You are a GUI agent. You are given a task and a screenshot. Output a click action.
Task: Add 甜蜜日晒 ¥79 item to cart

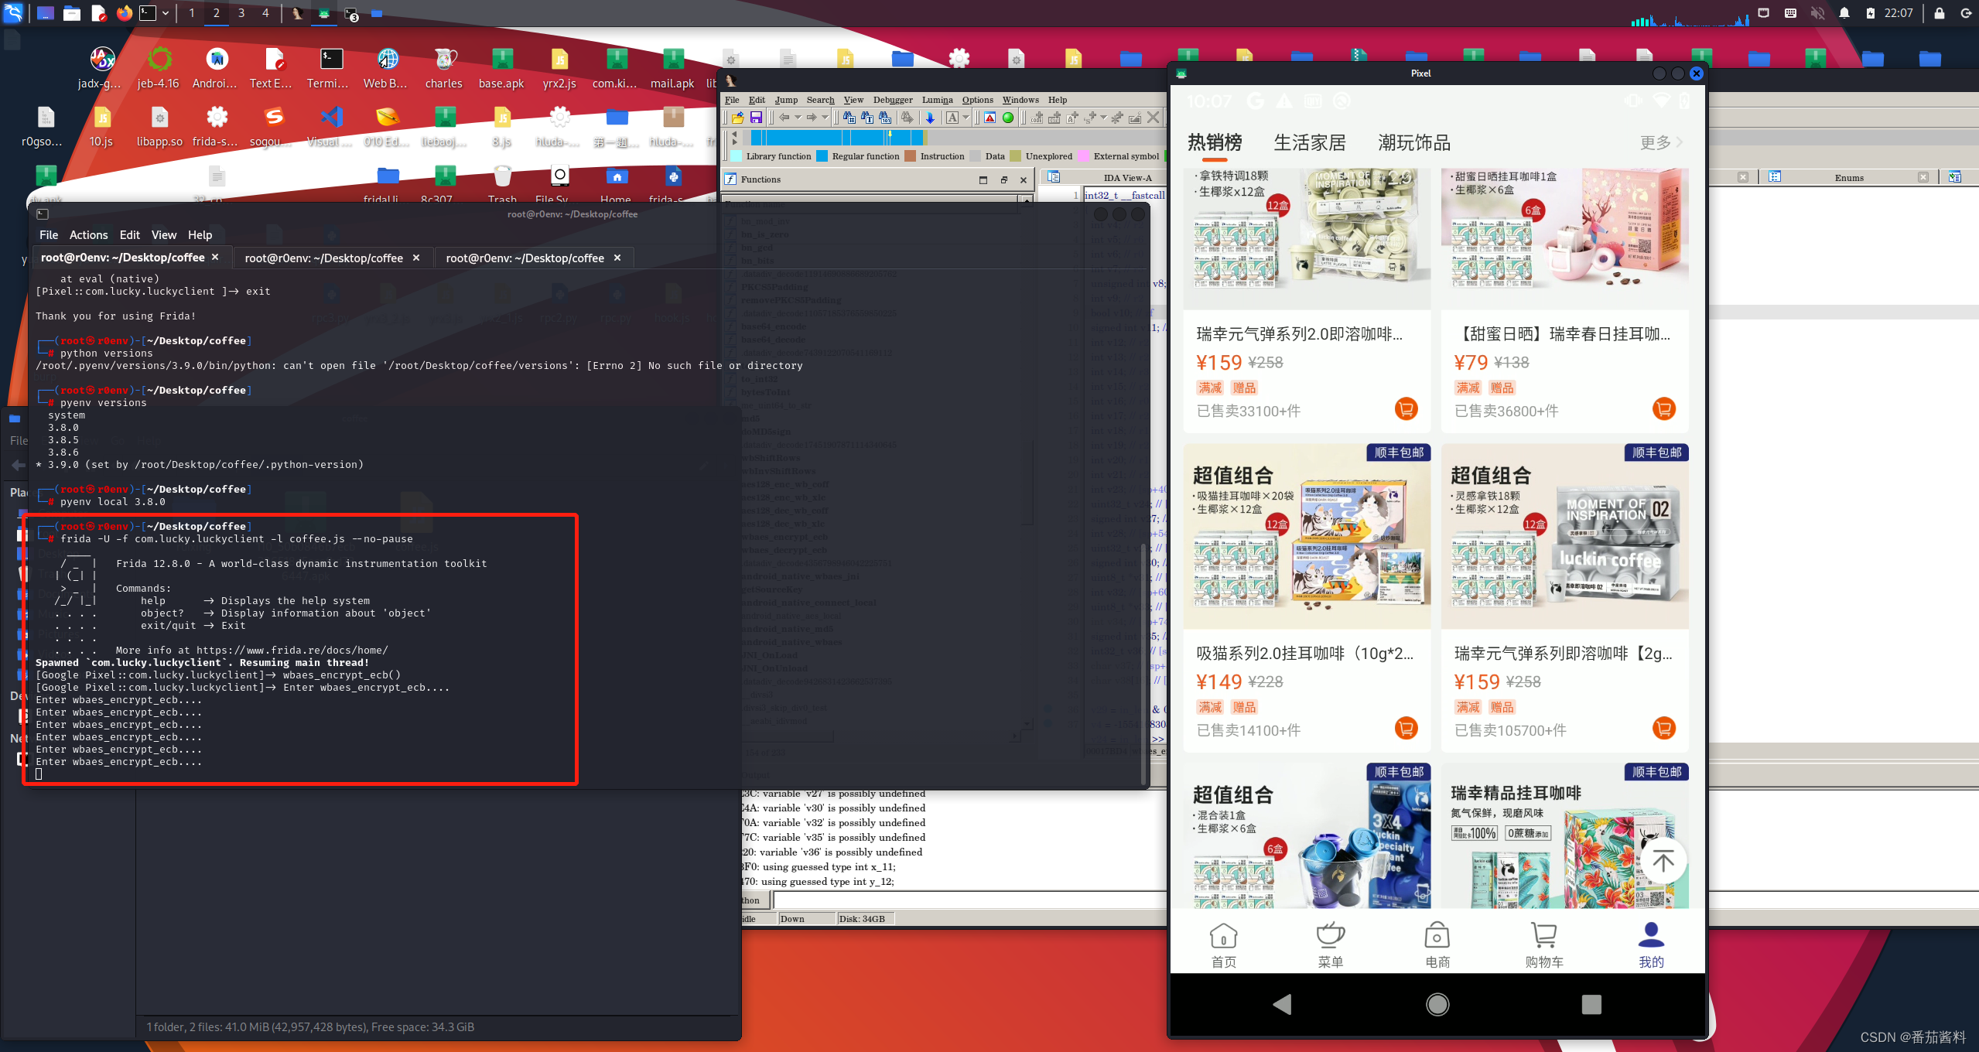pos(1663,408)
